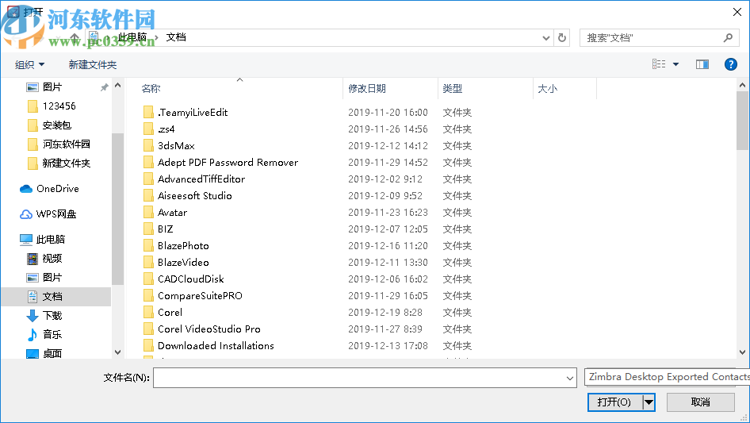Open 音乐 in the sidebar
Image resolution: width=750 pixels, height=423 pixels.
click(44, 334)
